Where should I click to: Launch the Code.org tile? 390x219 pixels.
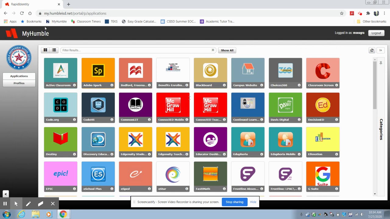60,107
